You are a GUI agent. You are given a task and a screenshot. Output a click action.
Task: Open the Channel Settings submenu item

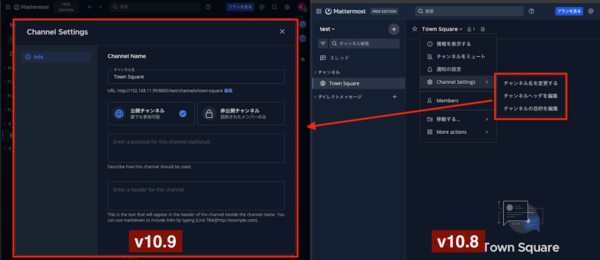coord(458,82)
